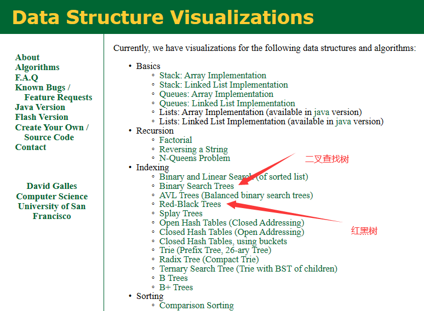Open the Factorial recursion visualization
Image resolution: width=424 pixels, height=311 pixels.
(x=175, y=140)
